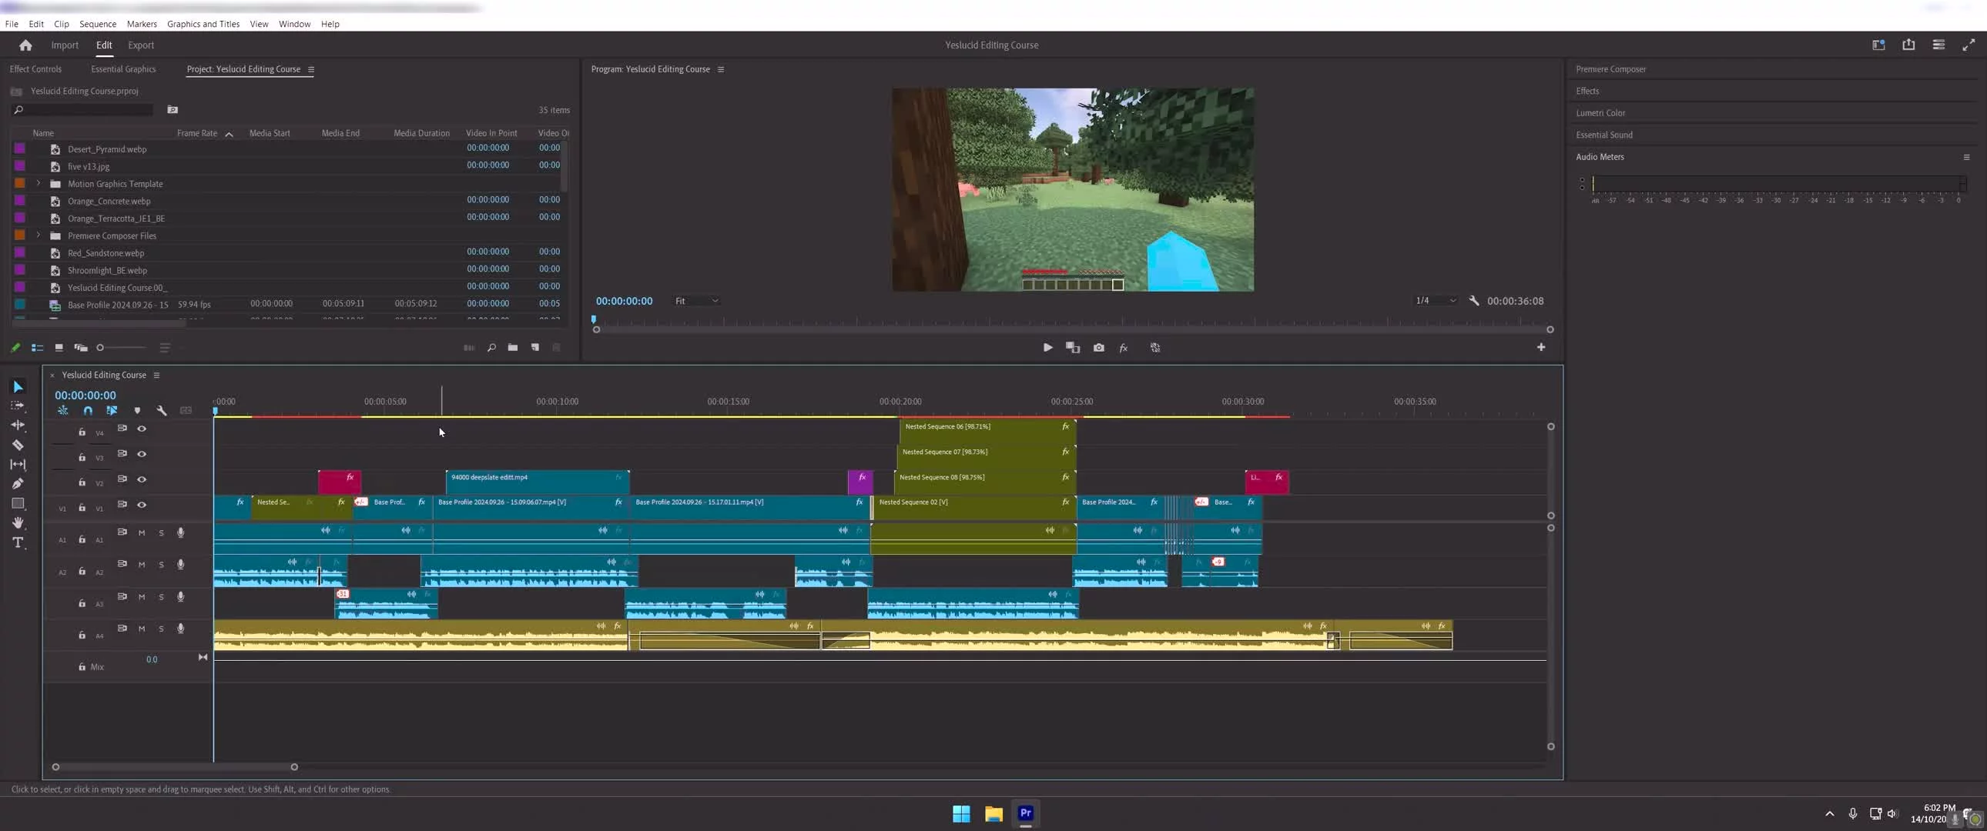
Task: Select the Pen tool
Action: [x=18, y=483]
